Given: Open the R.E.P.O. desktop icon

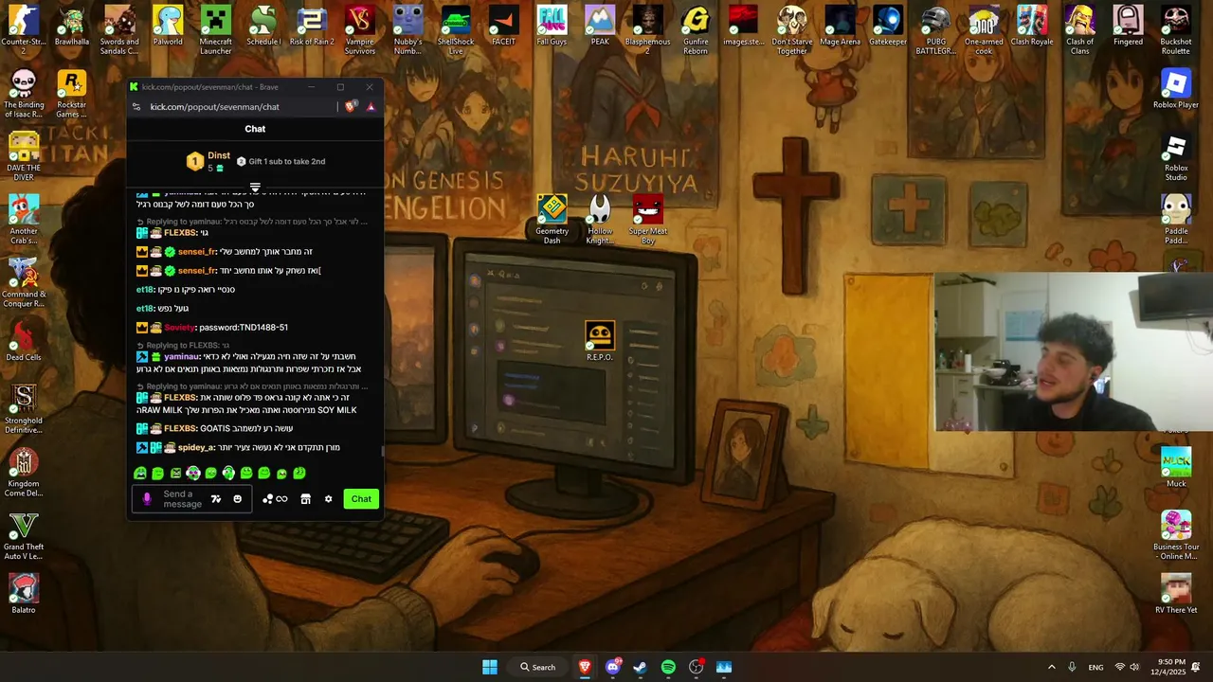Looking at the screenshot, I should click(599, 341).
